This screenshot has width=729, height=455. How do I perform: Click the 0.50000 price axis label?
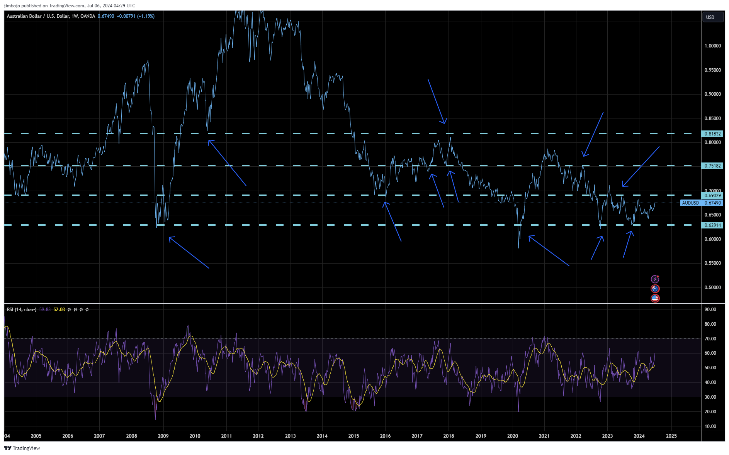coord(712,288)
